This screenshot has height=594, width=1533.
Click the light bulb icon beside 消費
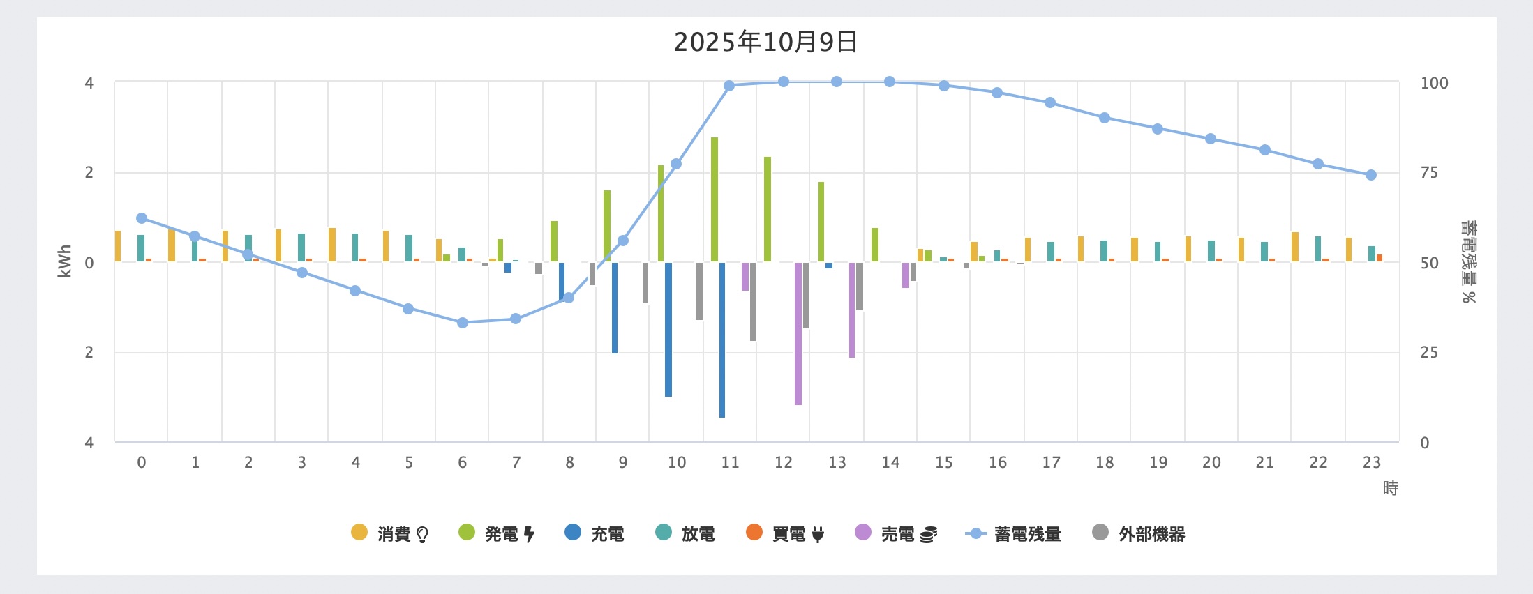422,535
